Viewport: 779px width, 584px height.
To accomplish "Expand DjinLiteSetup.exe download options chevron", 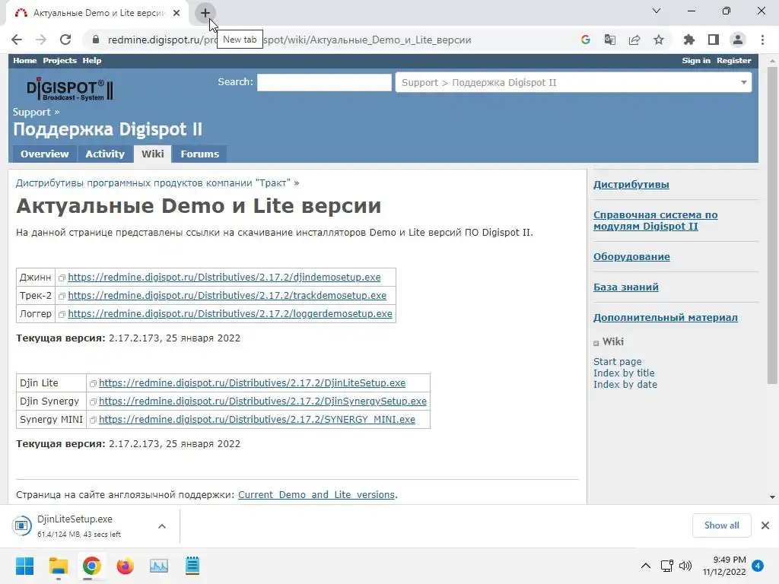I will pyautogui.click(x=162, y=526).
